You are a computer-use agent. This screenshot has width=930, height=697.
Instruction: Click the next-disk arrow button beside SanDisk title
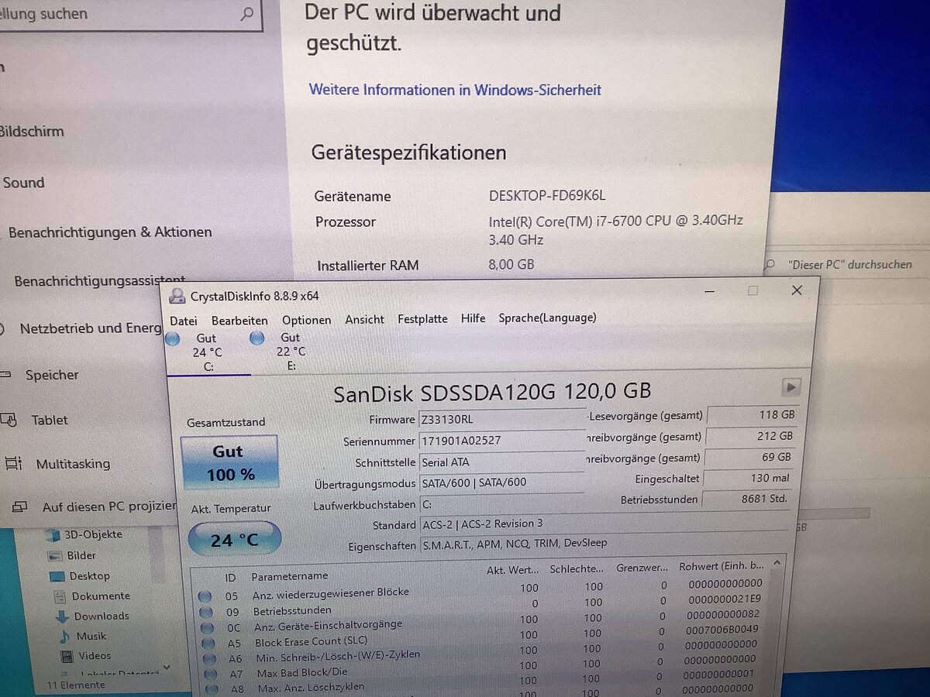click(x=790, y=387)
